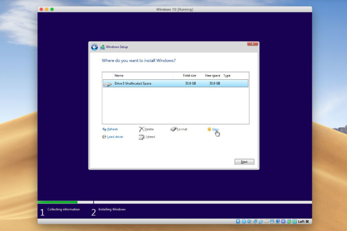Image resolution: width=347 pixels, height=231 pixels.
Task: Click the green macOS fullscreen button
Action: (52, 9)
